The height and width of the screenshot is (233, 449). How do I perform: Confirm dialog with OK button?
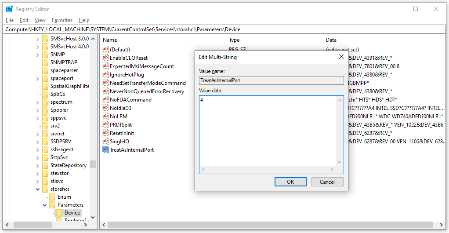290,182
